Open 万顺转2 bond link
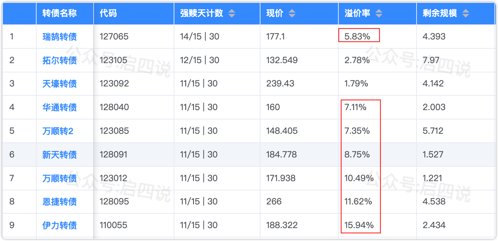 pos(58,131)
